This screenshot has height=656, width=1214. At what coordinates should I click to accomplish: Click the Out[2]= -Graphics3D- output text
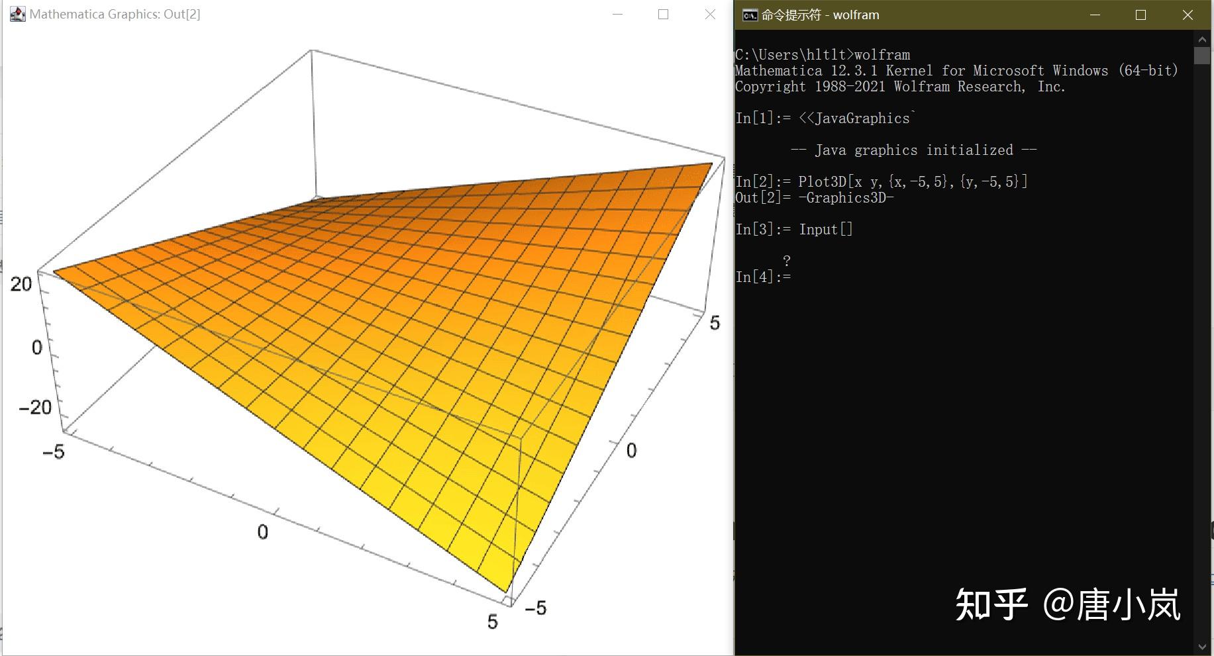pyautogui.click(x=815, y=197)
